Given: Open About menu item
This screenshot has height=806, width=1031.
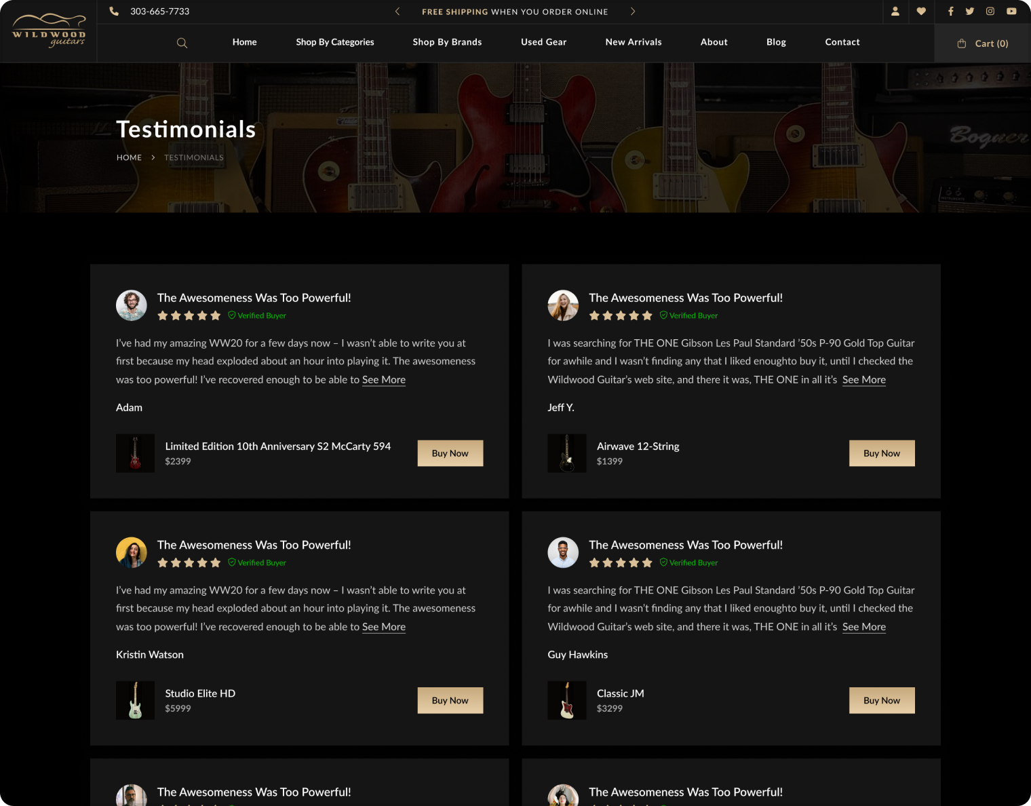Looking at the screenshot, I should tap(714, 42).
